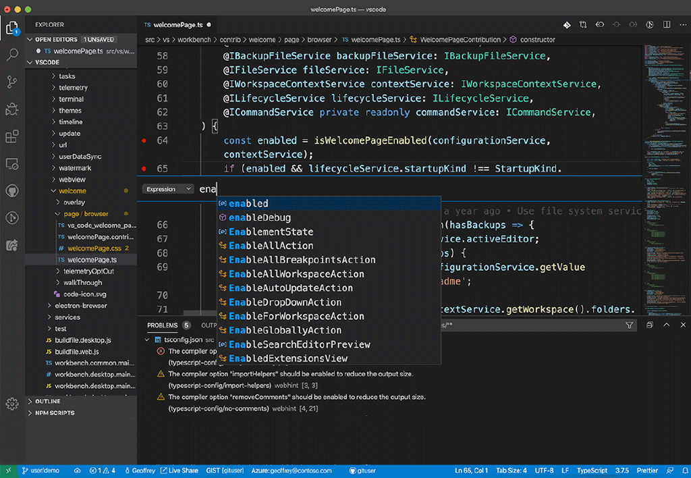Open the Expression breakpoint type dropdown
Screen dimensions: 691x478
tap(168, 189)
